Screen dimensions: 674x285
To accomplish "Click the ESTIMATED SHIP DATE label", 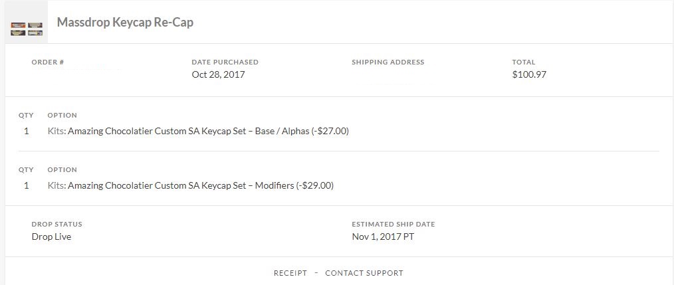I will coord(393,225).
